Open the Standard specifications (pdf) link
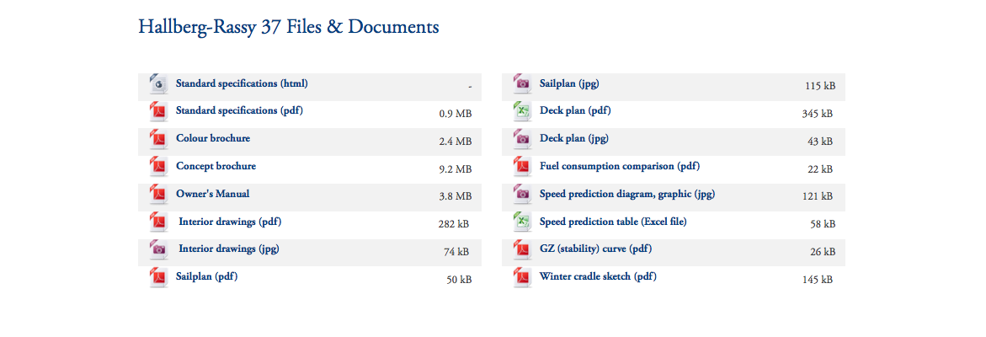Screen dimensions: 986x337 [240, 111]
